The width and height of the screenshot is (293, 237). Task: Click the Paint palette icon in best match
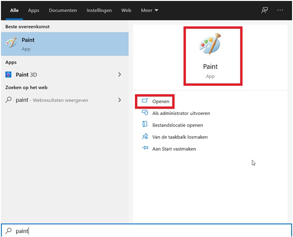pos(12,43)
